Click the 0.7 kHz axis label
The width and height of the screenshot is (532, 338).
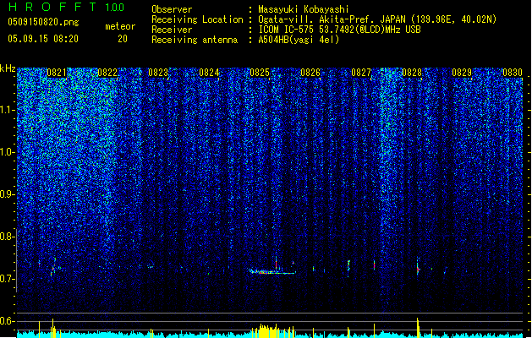click(x=7, y=279)
